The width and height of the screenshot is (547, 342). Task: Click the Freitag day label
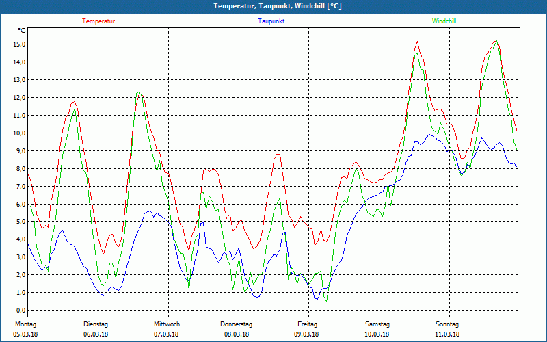[307, 324]
